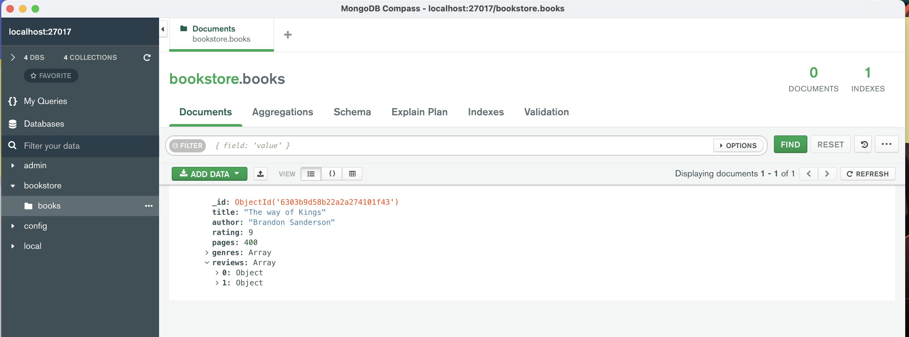Click the 4 COLLECTIONS label

(90, 57)
